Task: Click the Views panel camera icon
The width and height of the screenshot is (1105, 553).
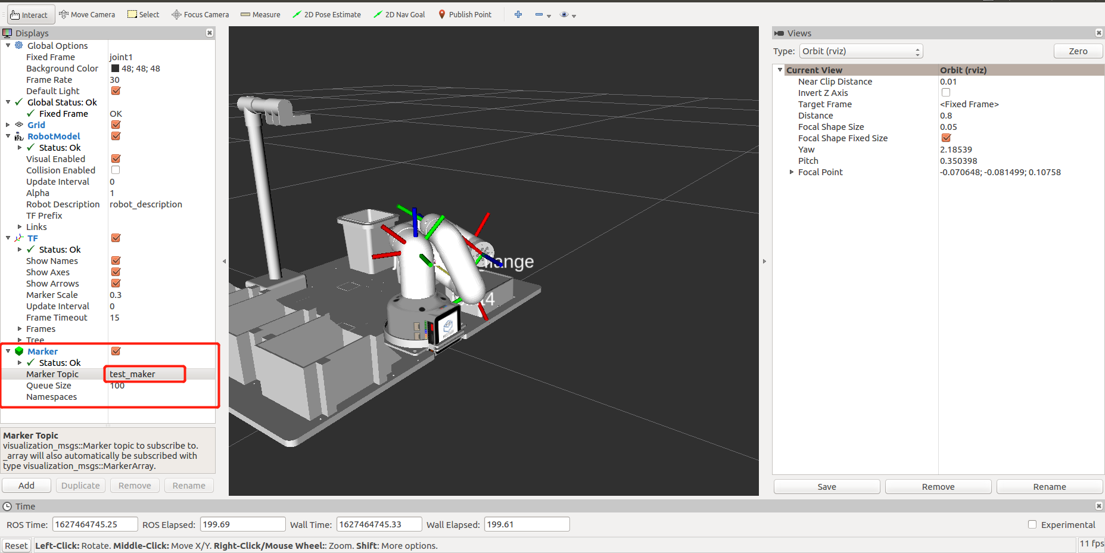Action: pos(779,33)
